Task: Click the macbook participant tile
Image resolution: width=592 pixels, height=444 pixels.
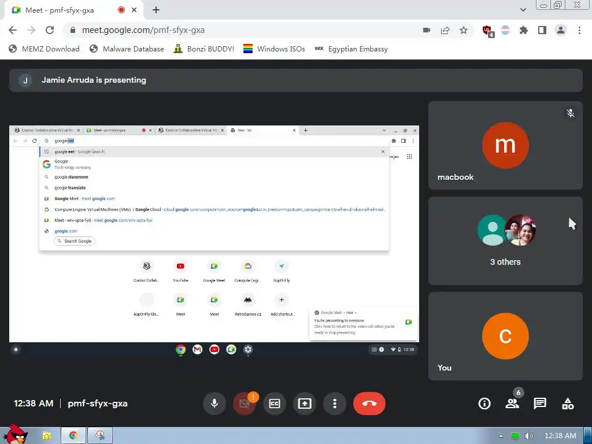Action: (x=505, y=145)
